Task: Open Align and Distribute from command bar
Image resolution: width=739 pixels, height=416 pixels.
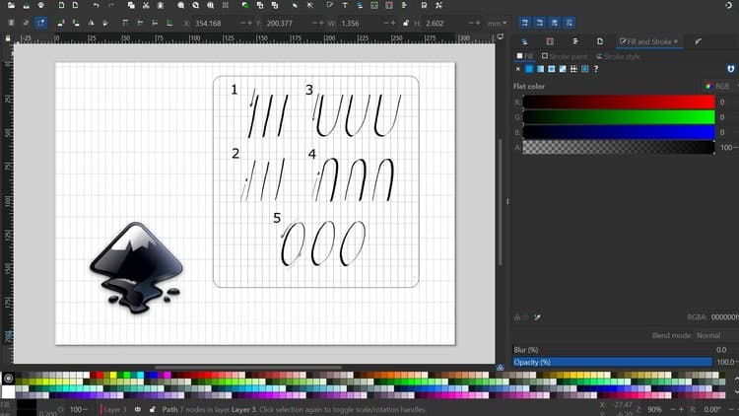Action: tap(404, 5)
